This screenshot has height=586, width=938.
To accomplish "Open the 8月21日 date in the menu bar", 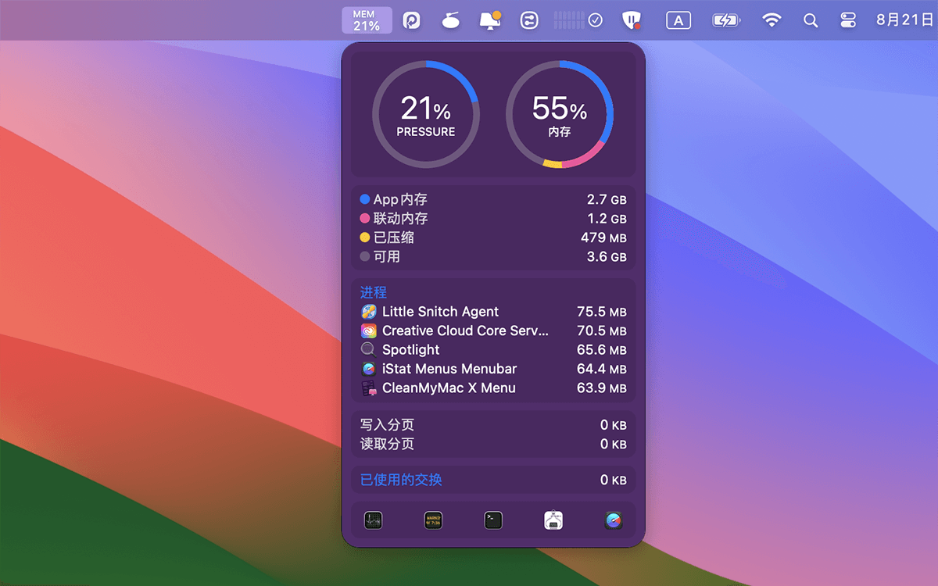I will [x=904, y=20].
